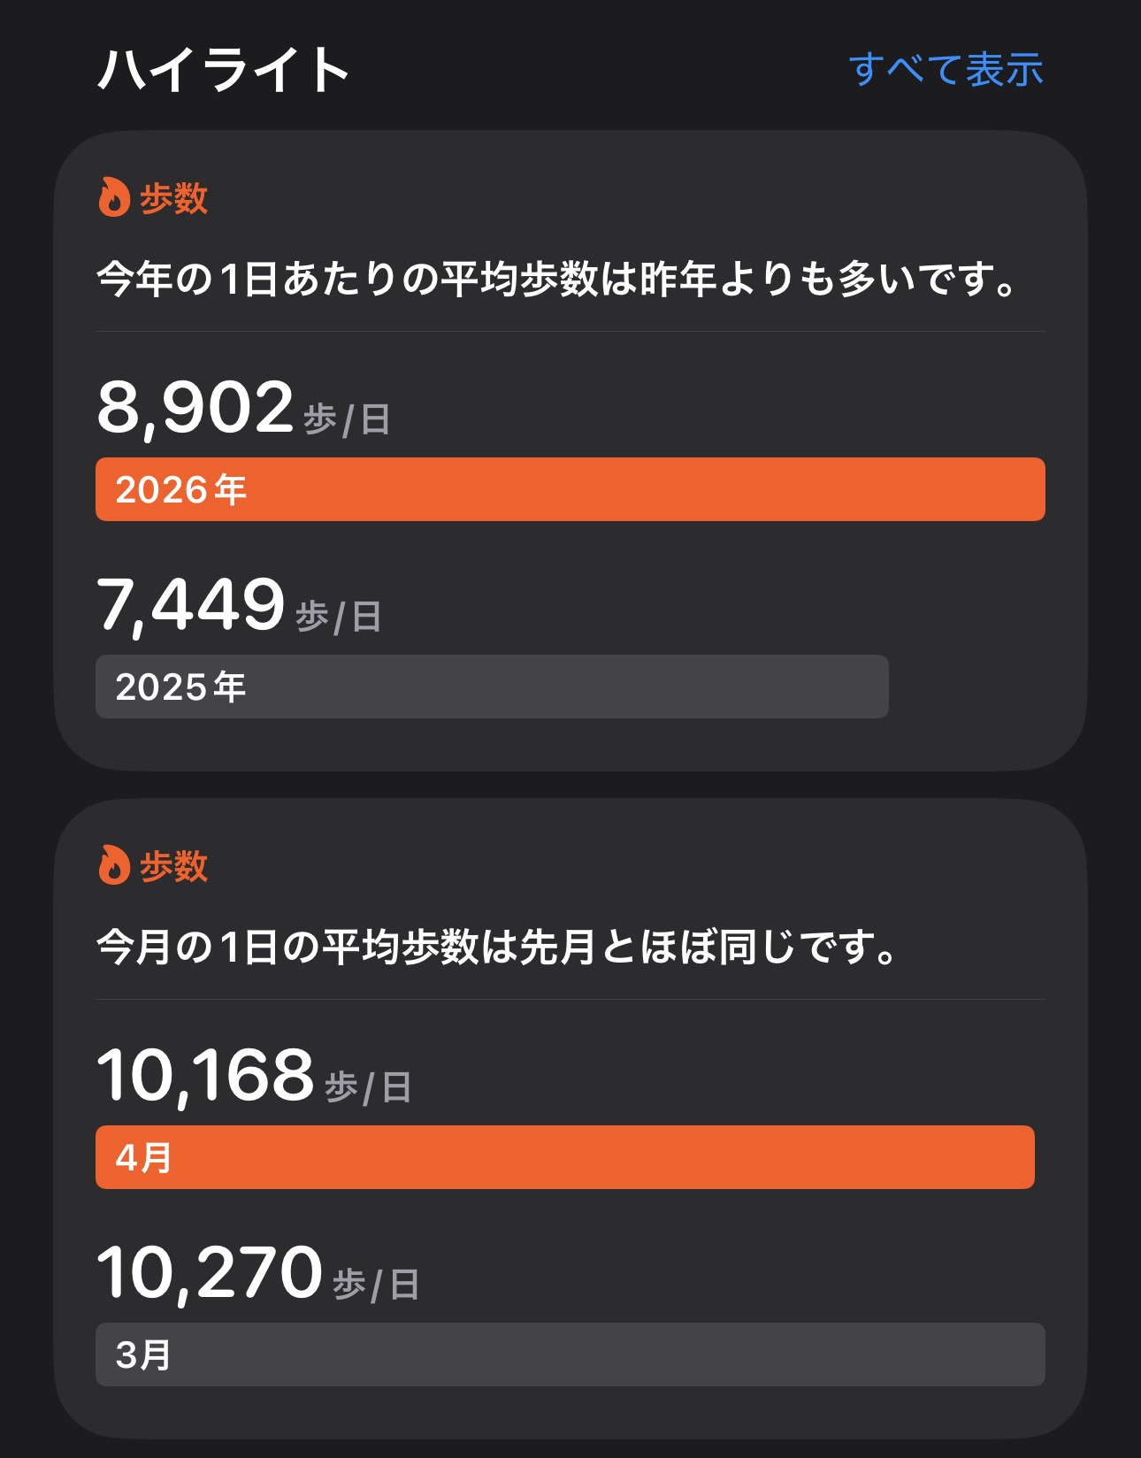Open the highlight about 今月 versus 先月 average steps
This screenshot has width=1141, height=1458.
coord(497,948)
